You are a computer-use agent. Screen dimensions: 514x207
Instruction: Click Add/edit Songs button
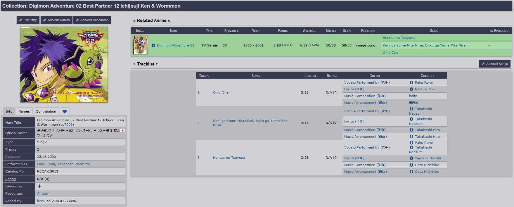pos(495,64)
